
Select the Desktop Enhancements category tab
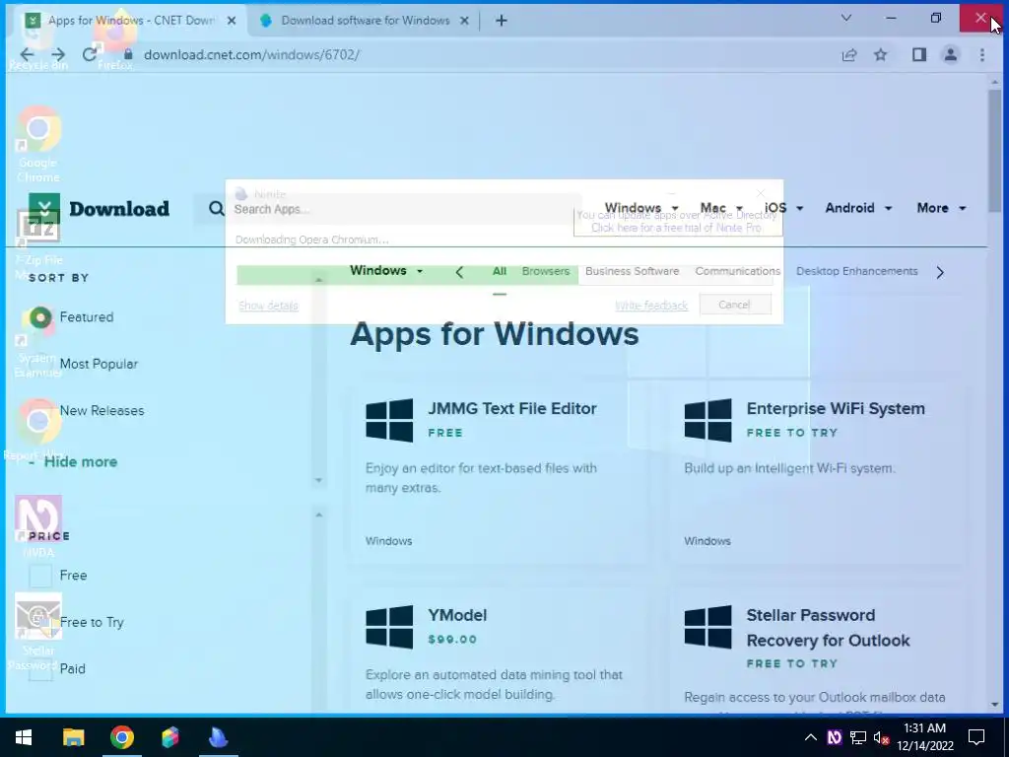[x=857, y=272]
